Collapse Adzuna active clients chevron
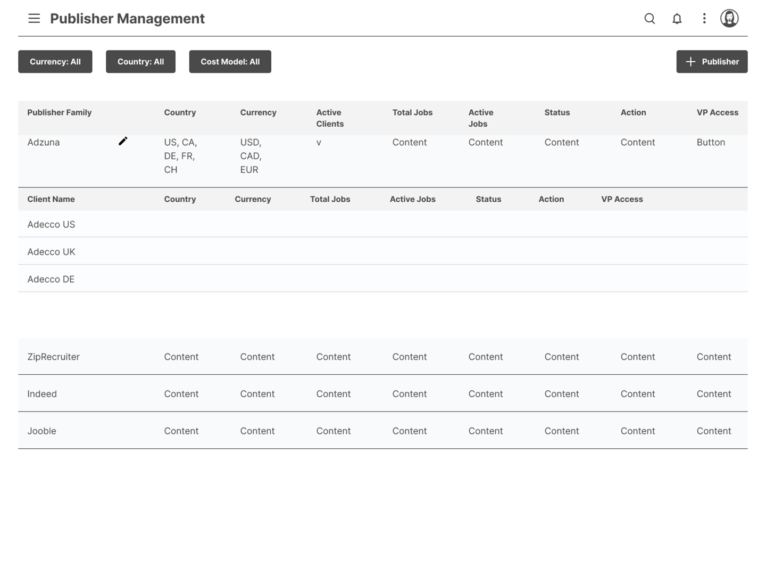 319,143
